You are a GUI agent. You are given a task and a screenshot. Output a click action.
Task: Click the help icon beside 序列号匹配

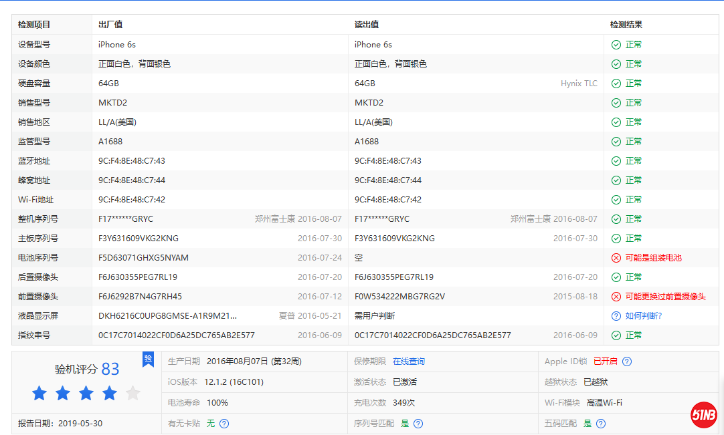point(418,424)
